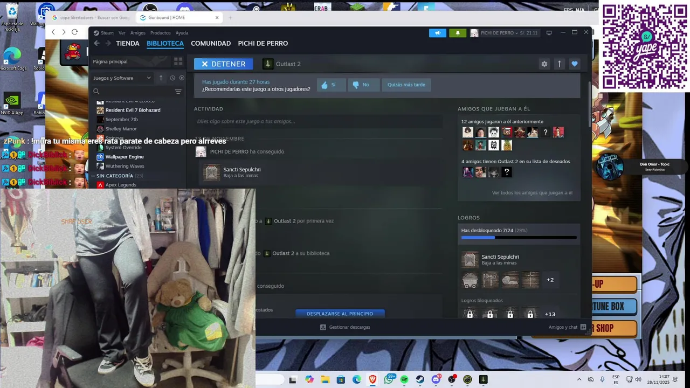Switch to TIENDA tab
The image size is (690, 388).
[x=128, y=43]
